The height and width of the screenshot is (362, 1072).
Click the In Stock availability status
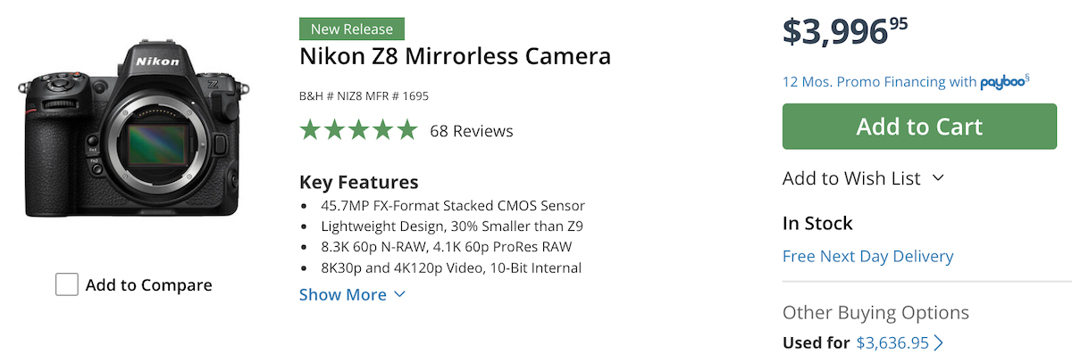click(x=817, y=223)
